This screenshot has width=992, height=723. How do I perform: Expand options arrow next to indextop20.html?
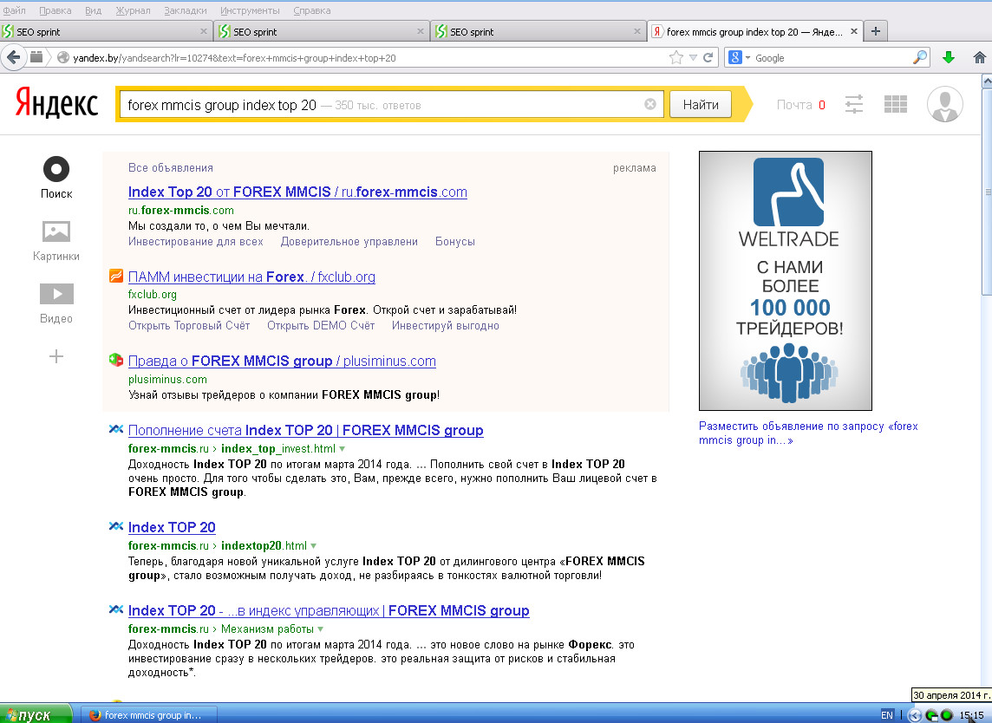313,545
